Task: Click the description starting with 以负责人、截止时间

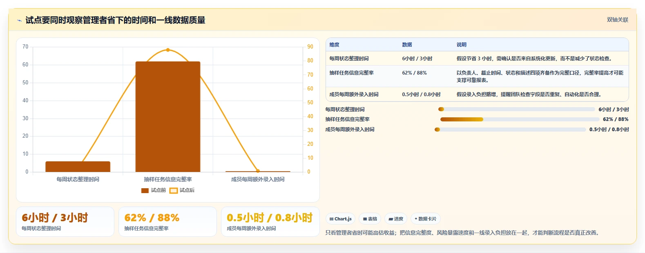Action: tap(540, 77)
